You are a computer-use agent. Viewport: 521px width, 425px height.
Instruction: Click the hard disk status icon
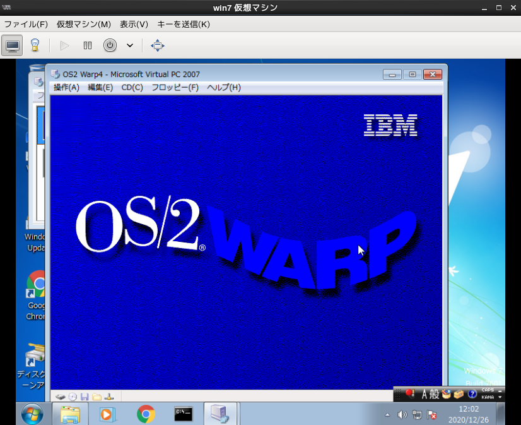coord(61,397)
